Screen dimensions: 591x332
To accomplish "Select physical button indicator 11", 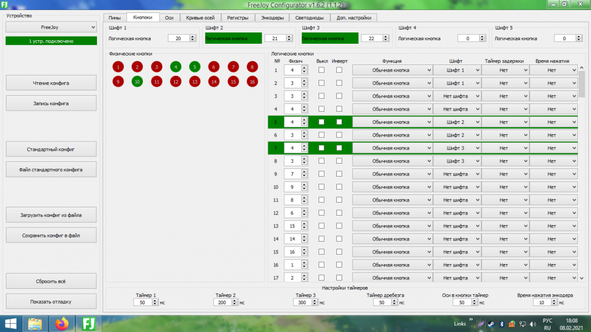I will click(157, 82).
